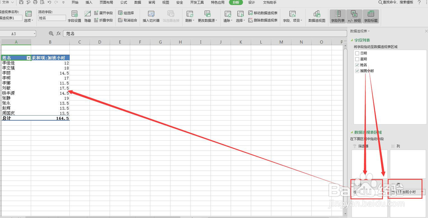Viewport: 428px width, 218px height.
Task: Open the Name Box dropdown arrow
Action: pyautogui.click(x=34, y=33)
